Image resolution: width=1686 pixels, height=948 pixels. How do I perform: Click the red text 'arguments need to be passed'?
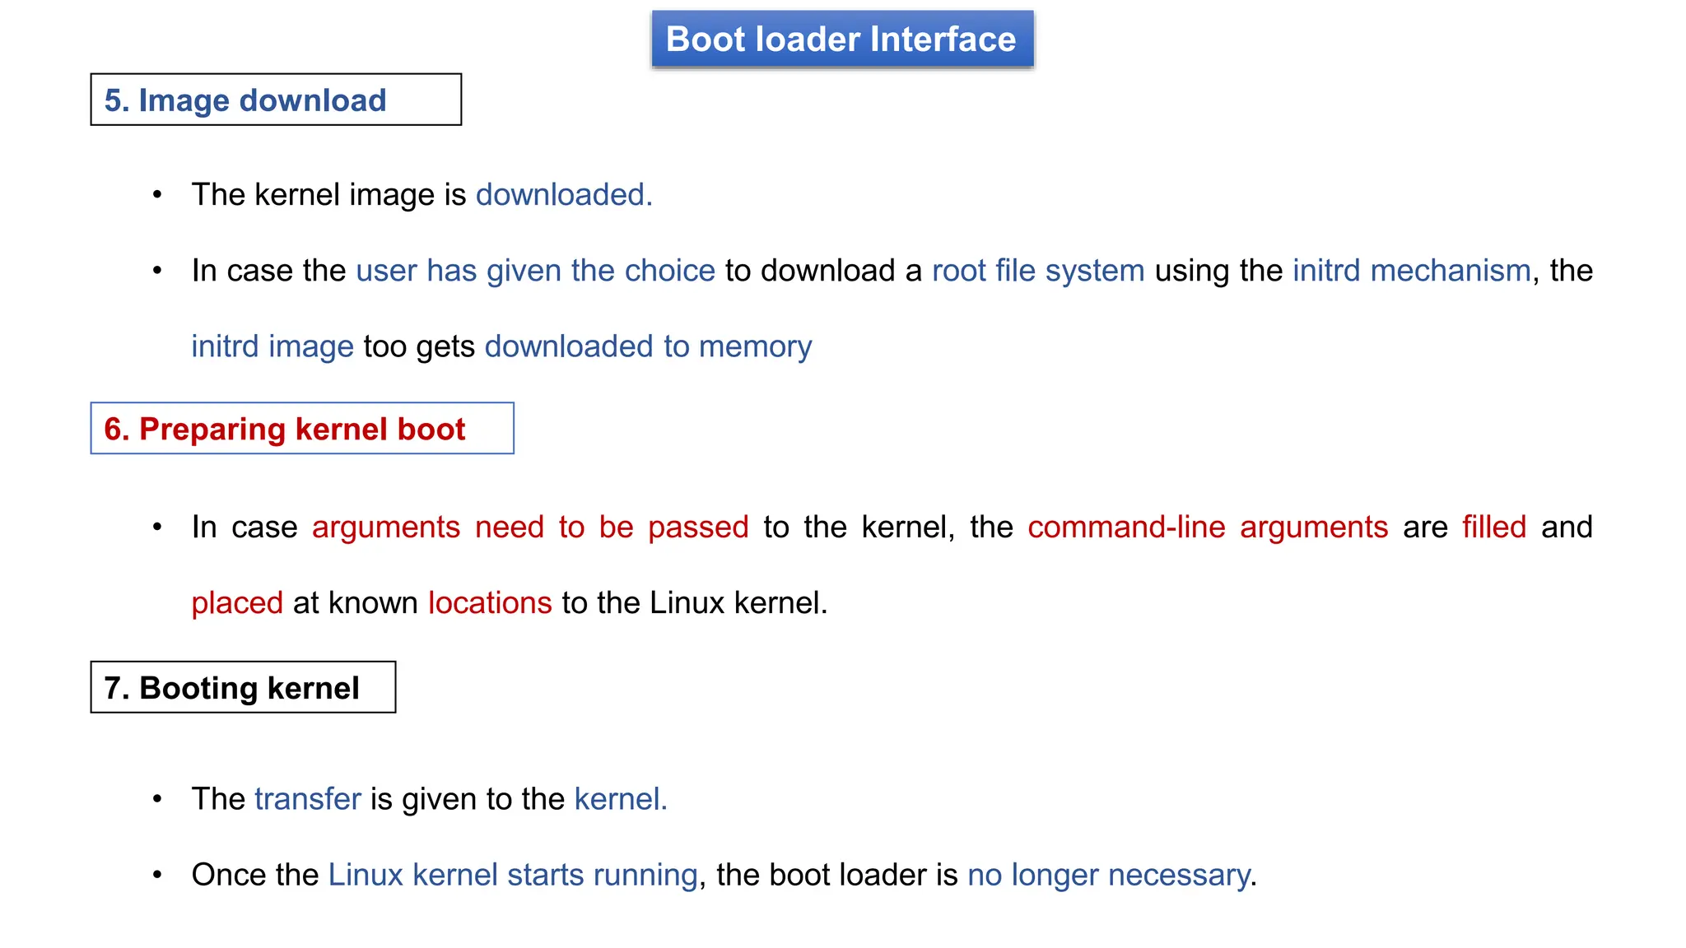pos(530,527)
